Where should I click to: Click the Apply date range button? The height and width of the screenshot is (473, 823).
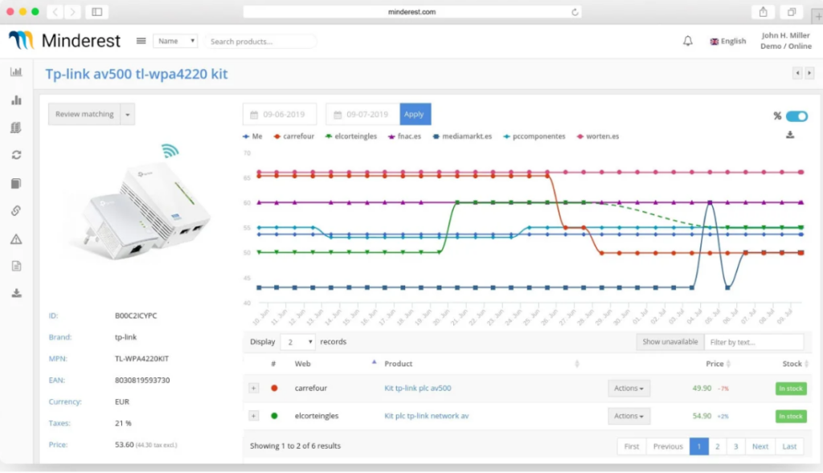[x=416, y=114]
